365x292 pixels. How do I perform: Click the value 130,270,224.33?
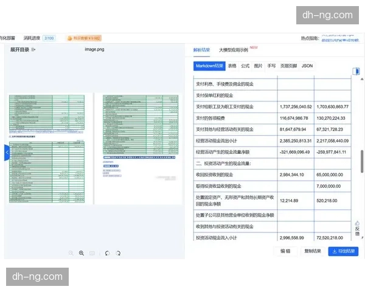click(331, 118)
